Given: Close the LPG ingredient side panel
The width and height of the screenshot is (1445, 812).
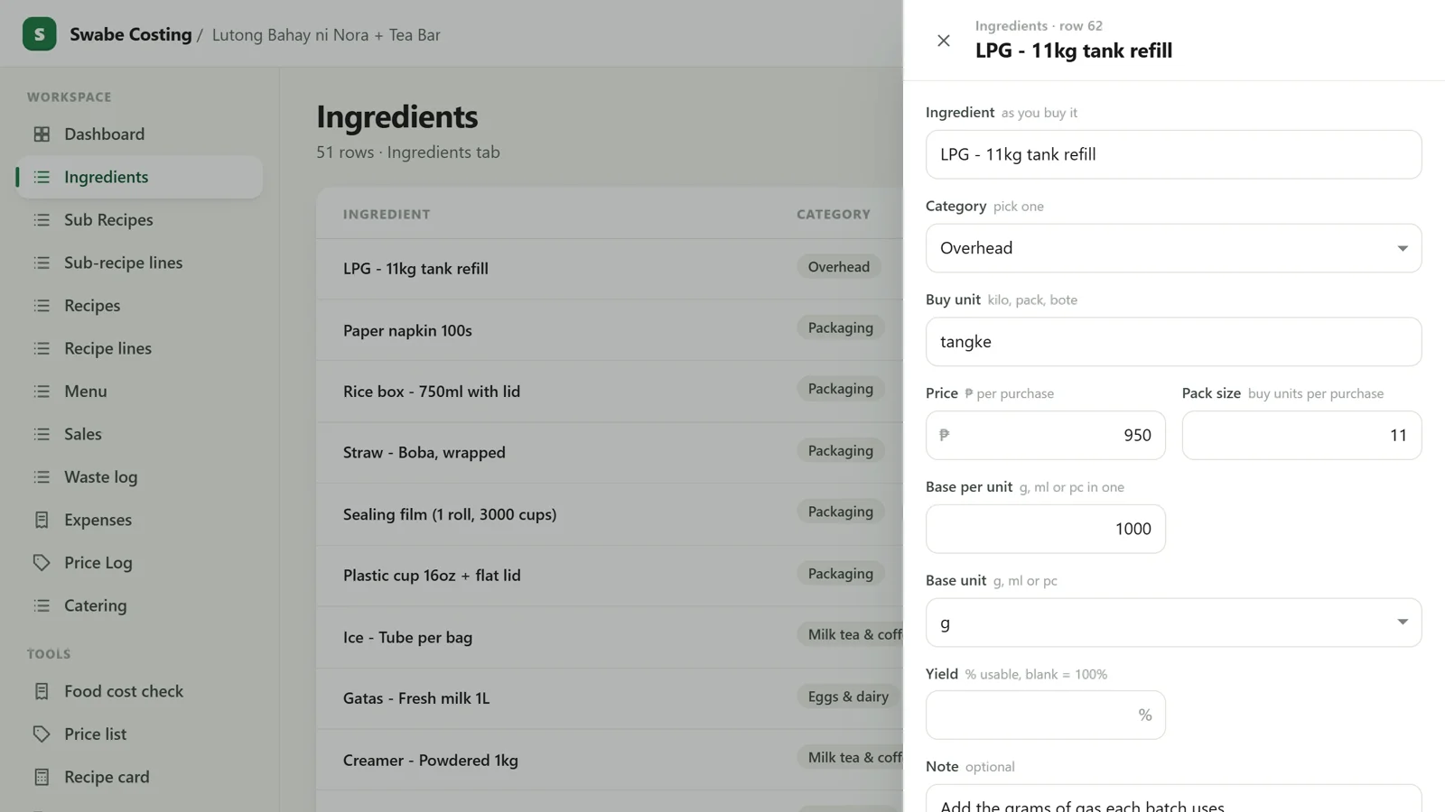Looking at the screenshot, I should 944,41.
